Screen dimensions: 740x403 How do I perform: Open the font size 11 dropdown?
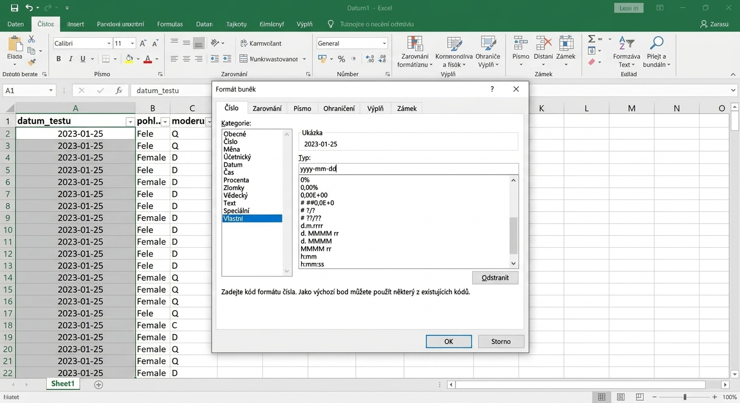click(x=132, y=44)
